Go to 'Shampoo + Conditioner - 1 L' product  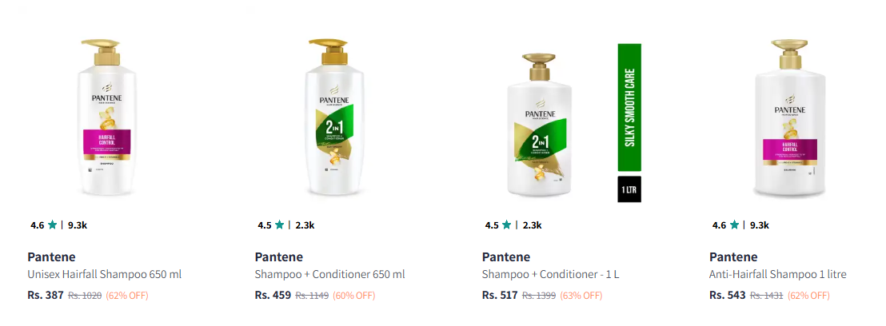click(551, 275)
